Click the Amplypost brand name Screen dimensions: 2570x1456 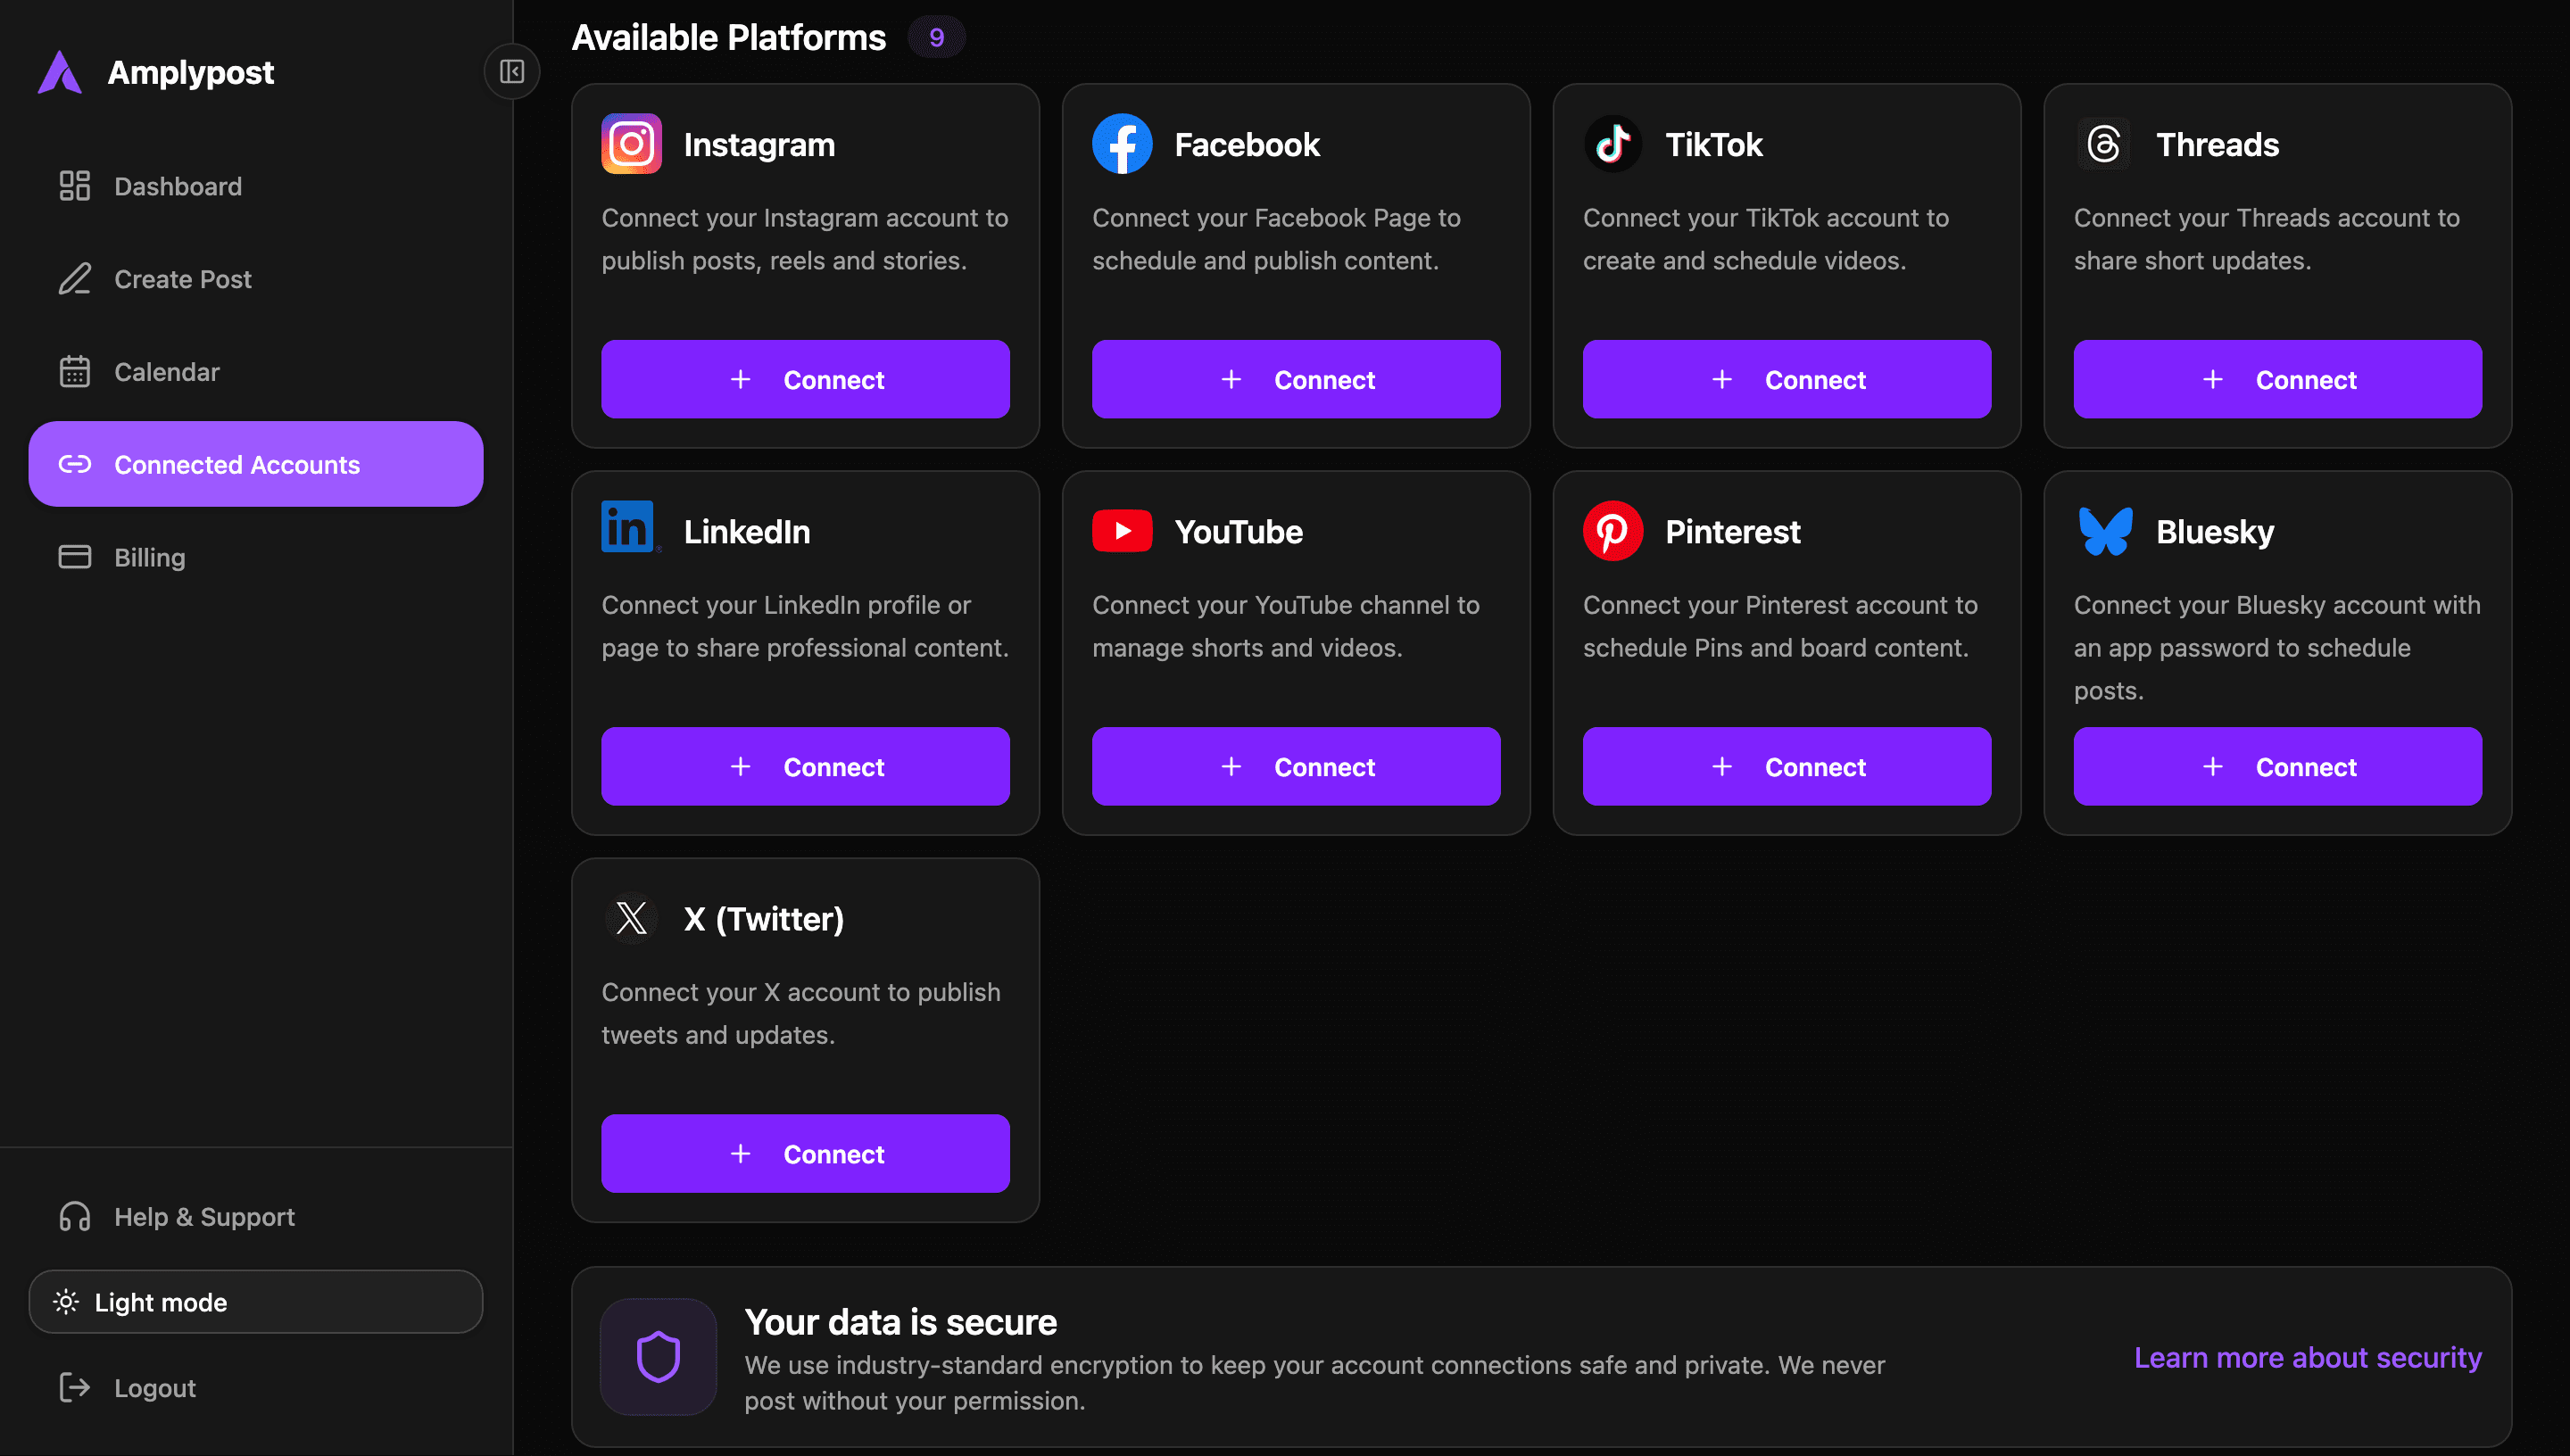point(191,72)
